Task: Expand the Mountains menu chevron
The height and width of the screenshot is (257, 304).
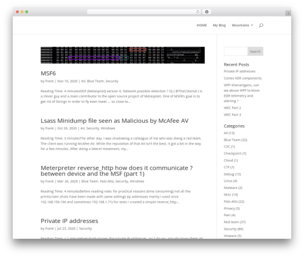Action: click(x=252, y=25)
